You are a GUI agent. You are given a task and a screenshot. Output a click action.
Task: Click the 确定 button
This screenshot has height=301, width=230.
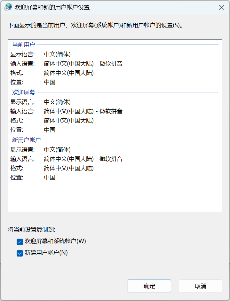149,286
